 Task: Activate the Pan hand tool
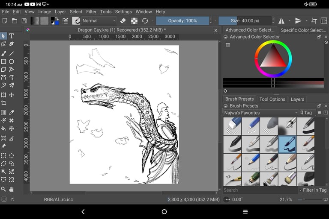[x=12, y=189]
